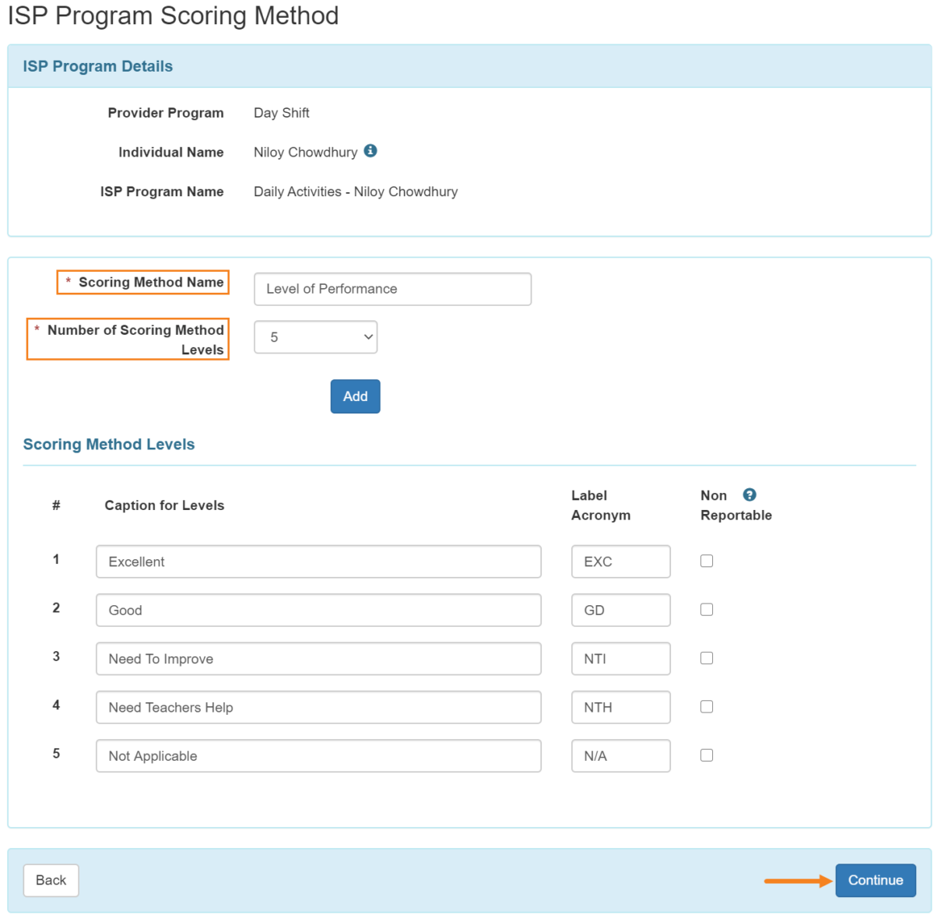Screen dimensions: 934x915
Task: Select the Need Teachers Help caption box
Action: pos(318,707)
